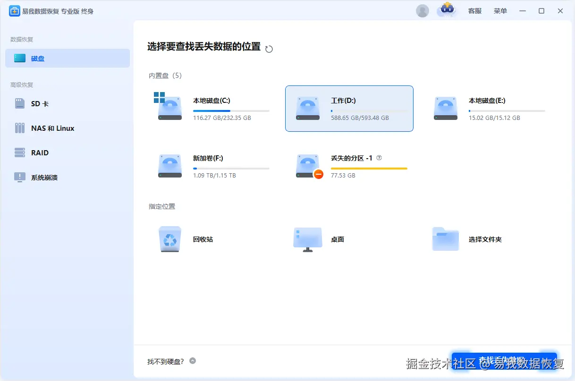Click 588.65 GB/593.48 GB size text
Image resolution: width=575 pixels, height=381 pixels.
(x=360, y=118)
